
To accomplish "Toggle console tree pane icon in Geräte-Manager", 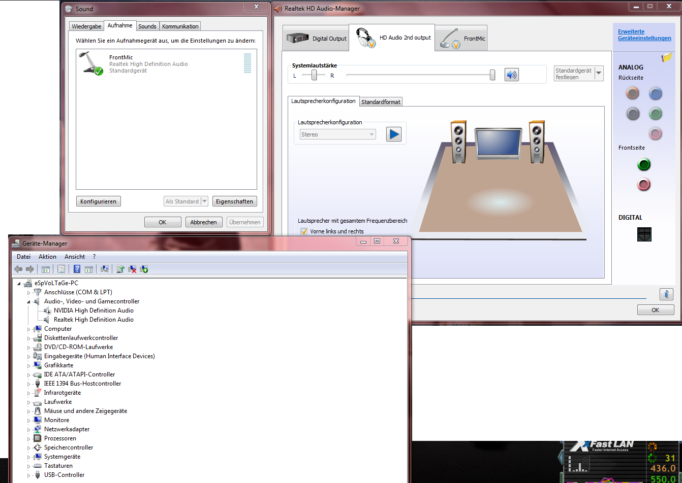I will (45, 269).
